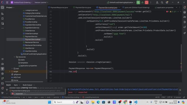
Task: Open Microsoft Edge from taskbar
Action: (x=98, y=102)
